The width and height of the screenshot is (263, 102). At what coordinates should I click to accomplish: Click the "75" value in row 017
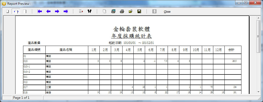point(212,87)
